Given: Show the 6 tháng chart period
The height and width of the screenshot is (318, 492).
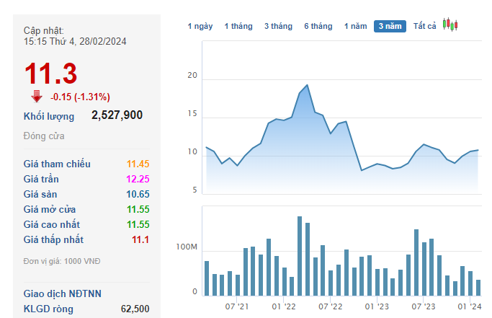Looking at the screenshot, I should 318,27.
